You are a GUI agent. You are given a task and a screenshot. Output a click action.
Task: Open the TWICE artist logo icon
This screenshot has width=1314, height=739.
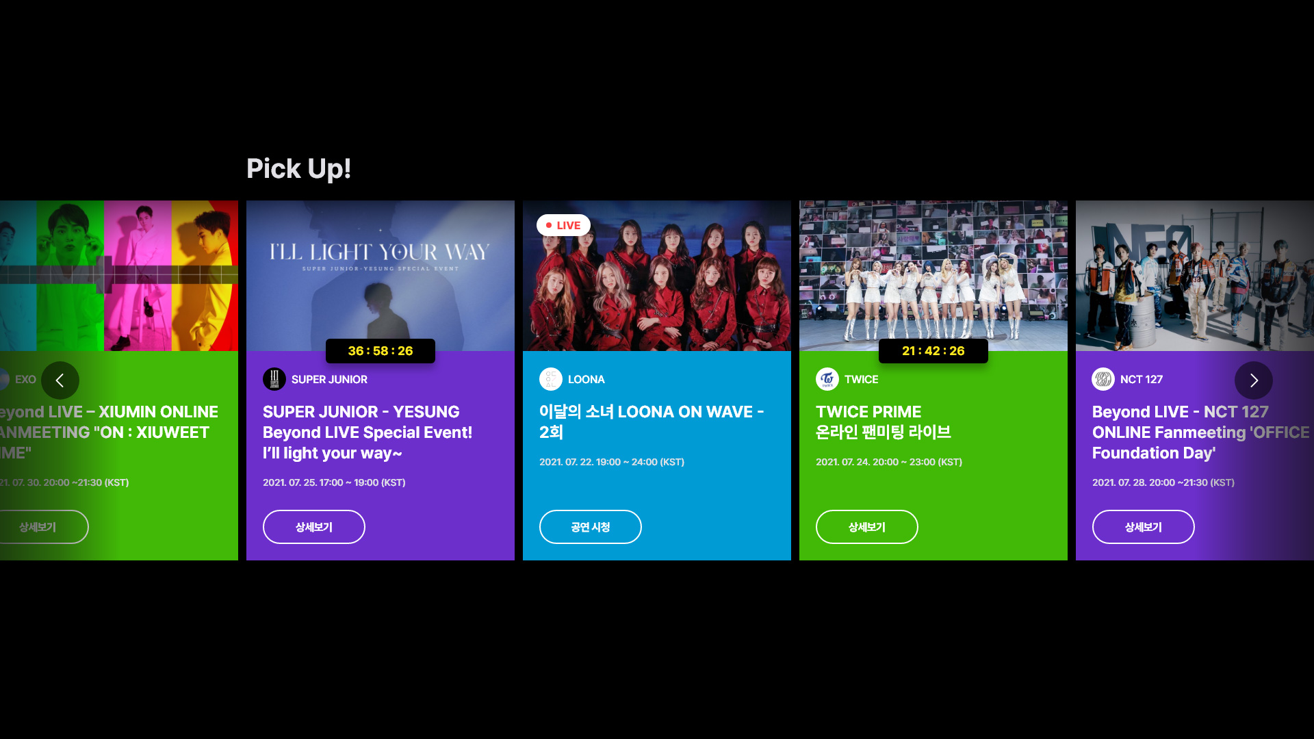(x=827, y=379)
